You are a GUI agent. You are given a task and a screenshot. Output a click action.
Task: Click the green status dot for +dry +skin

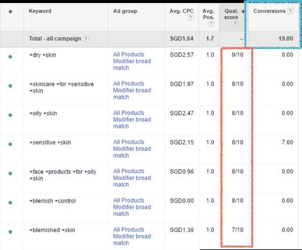[10, 57]
